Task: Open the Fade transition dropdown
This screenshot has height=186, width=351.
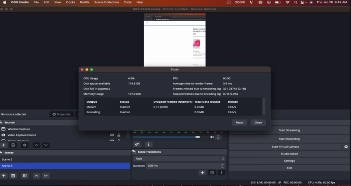Action: pyautogui.click(x=179, y=158)
